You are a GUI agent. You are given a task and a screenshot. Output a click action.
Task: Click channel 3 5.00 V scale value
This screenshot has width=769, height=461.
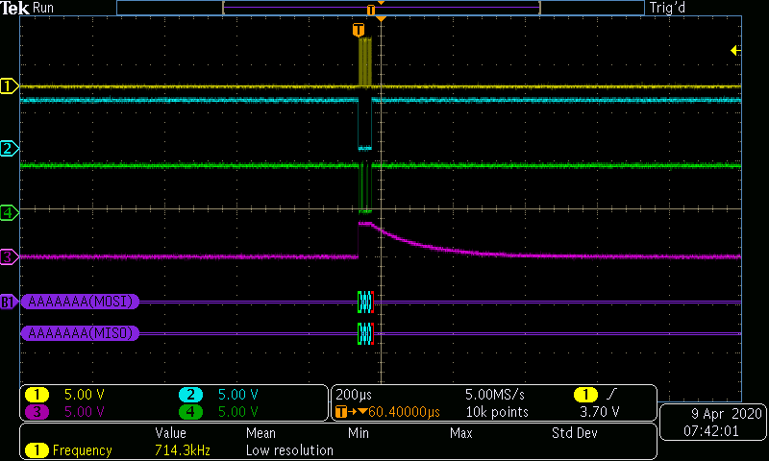click(85, 411)
